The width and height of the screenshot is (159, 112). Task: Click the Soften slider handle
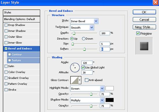[84, 49]
